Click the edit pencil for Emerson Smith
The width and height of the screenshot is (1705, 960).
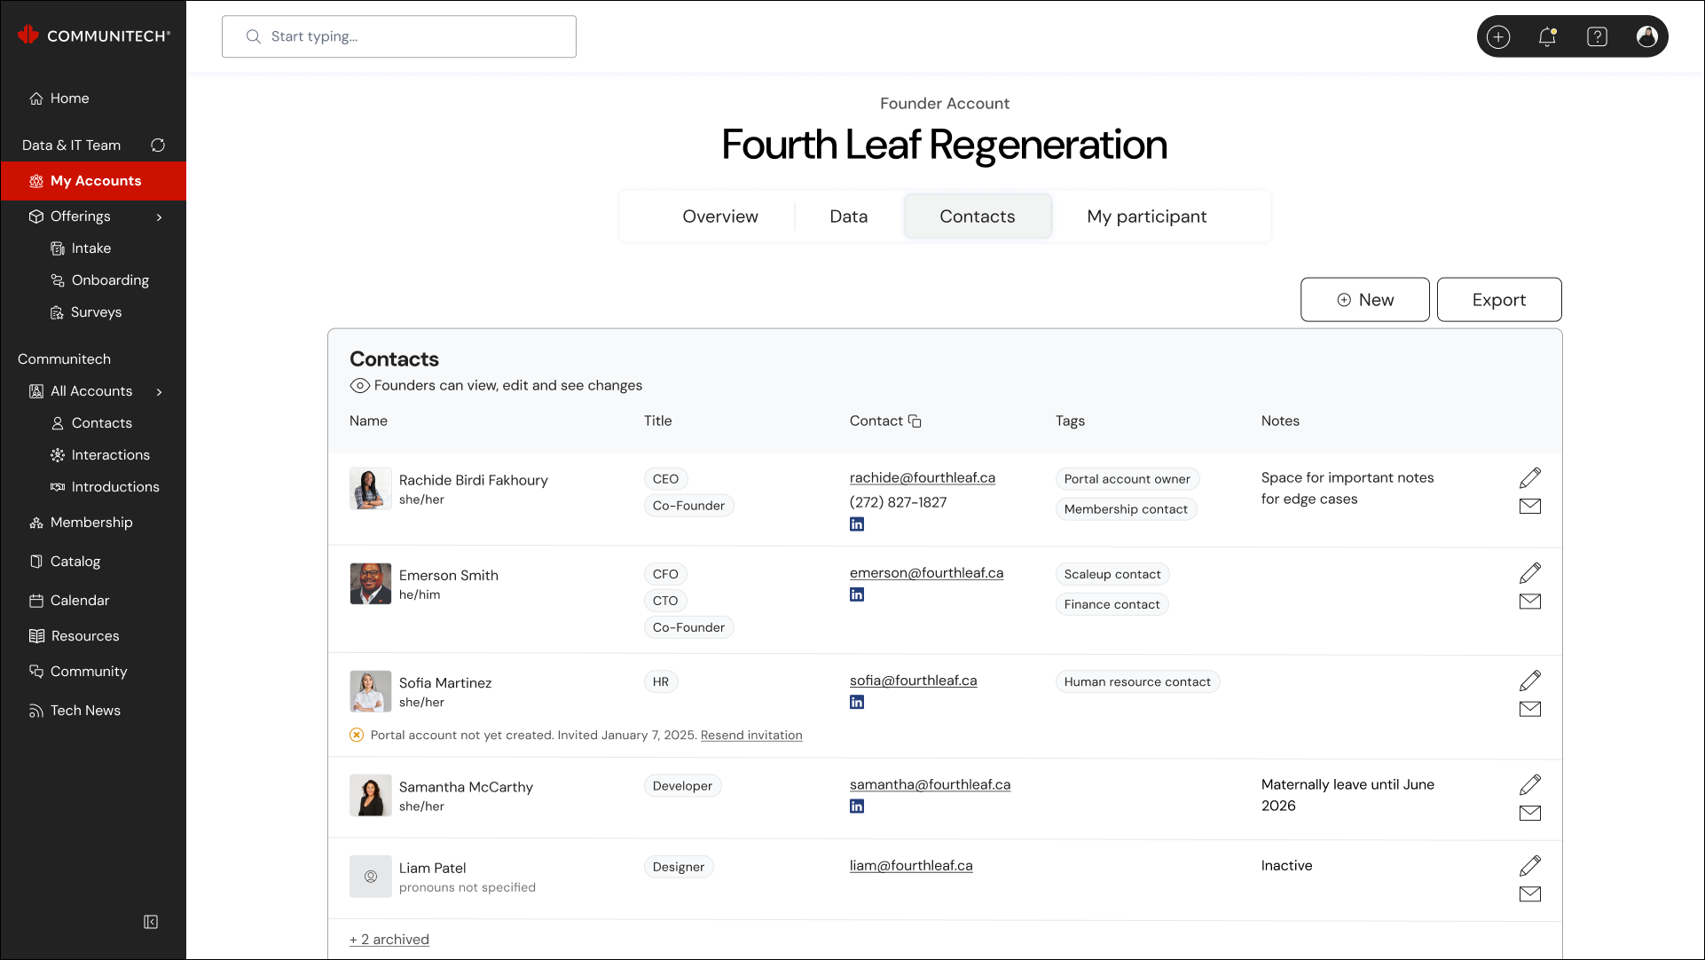coord(1530,573)
